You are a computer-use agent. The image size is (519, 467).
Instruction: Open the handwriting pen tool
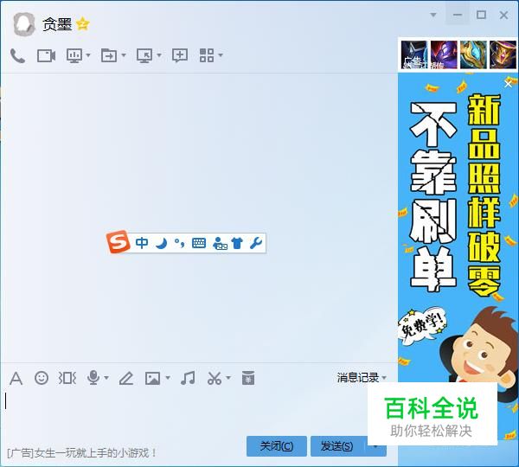tap(126, 378)
